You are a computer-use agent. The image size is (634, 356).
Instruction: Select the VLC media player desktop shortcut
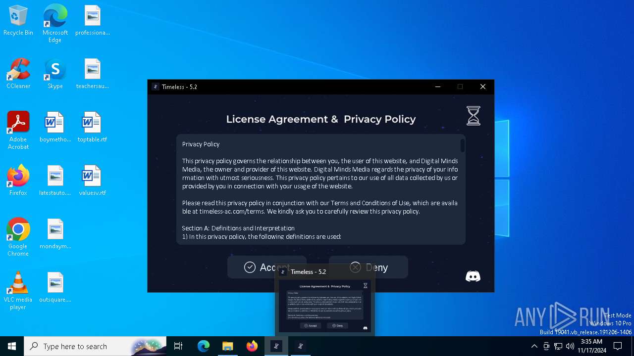tap(18, 291)
